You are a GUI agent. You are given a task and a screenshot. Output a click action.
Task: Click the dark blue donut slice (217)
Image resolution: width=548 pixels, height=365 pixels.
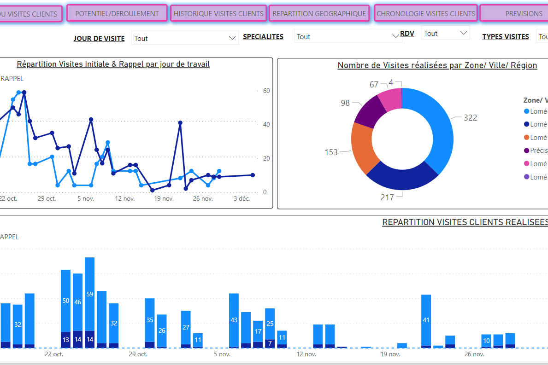(401, 179)
